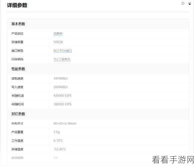
Task: Select the 性能参数 section header
Action: 18,69
